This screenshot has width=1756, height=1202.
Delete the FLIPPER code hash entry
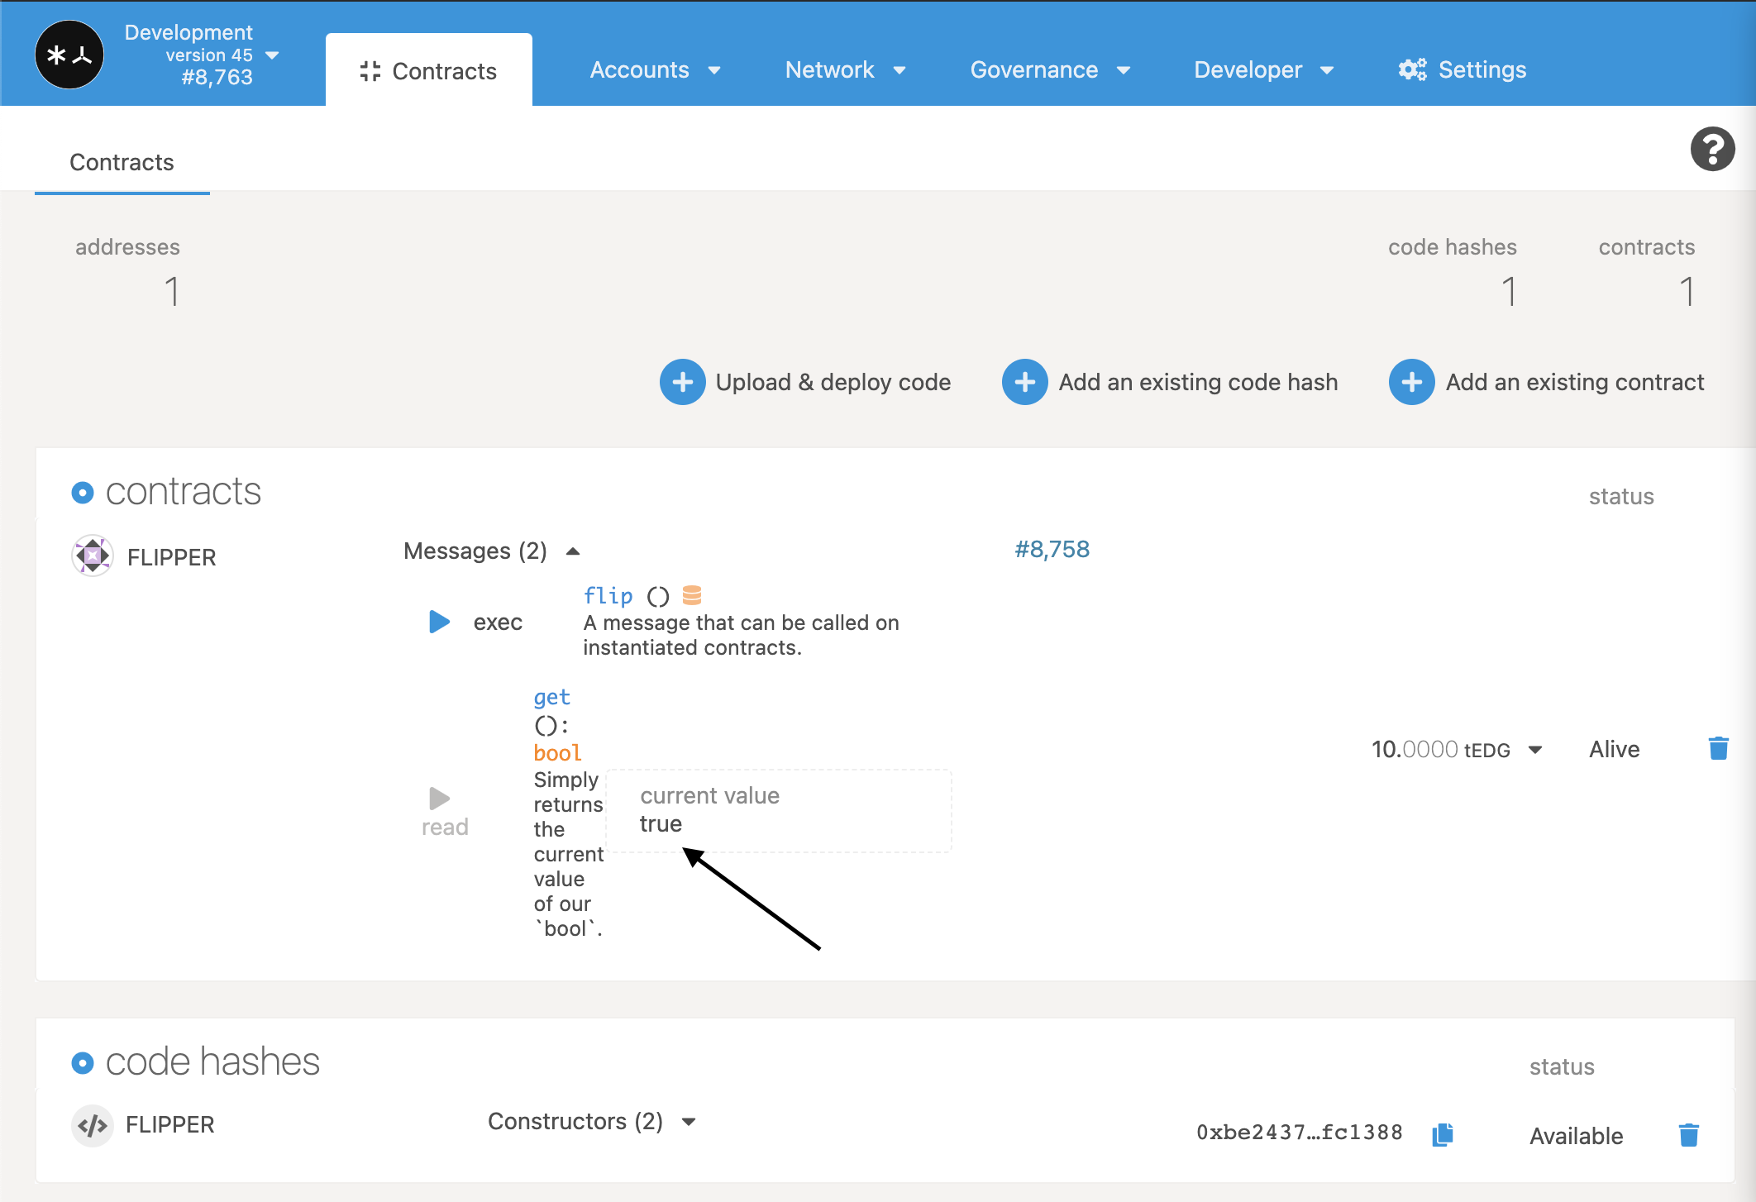tap(1688, 1135)
